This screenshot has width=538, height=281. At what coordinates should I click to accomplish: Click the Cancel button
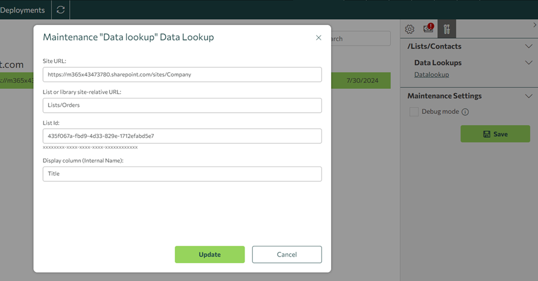click(x=287, y=255)
